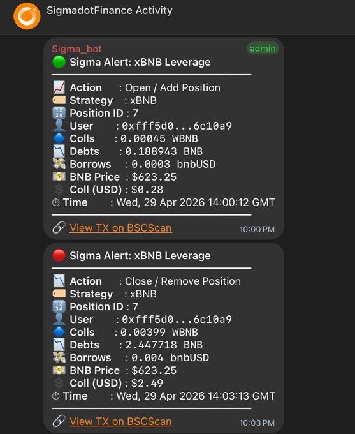The width and height of the screenshot is (355, 434).
Task: Select user address 0xfff5d0...6c10a9 in Open alert
Action: click(x=177, y=126)
